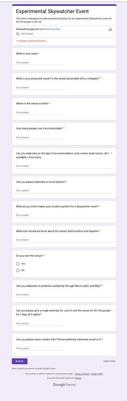The width and height of the screenshot is (127, 401).
Task: Focus the proposed venue answer field
Action: point(40,87)
